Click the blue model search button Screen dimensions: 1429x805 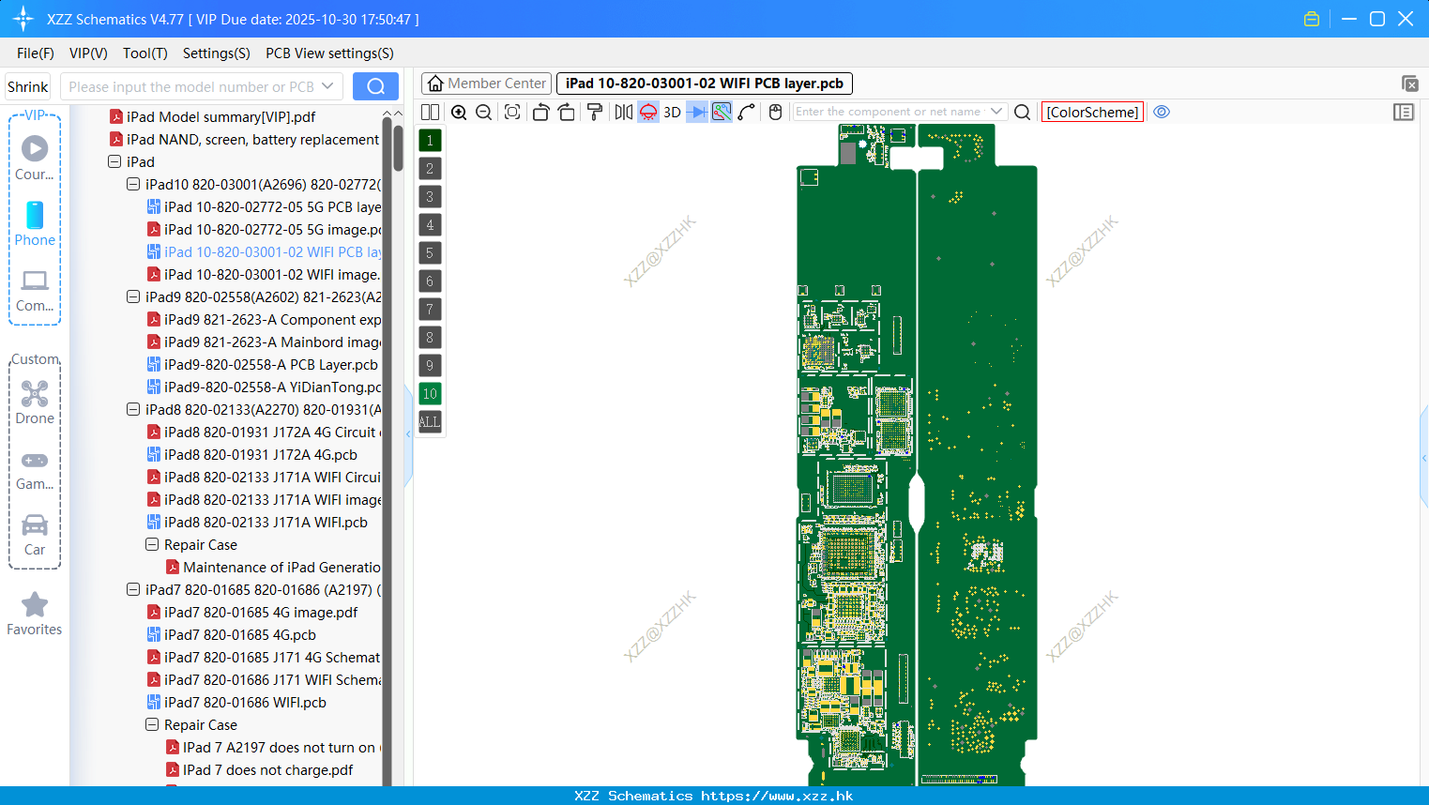(x=375, y=86)
